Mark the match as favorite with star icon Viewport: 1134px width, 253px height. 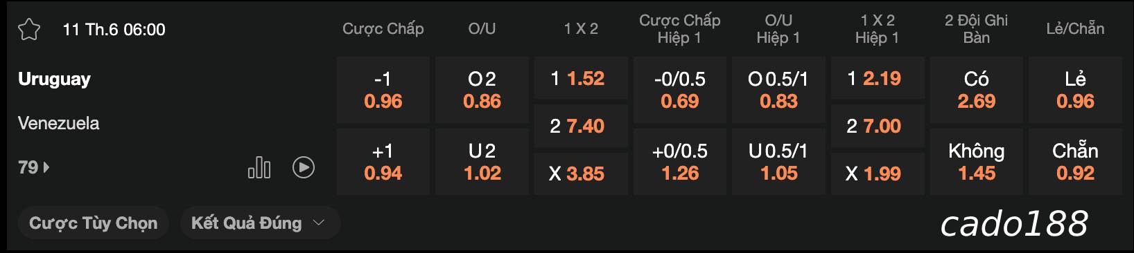(29, 30)
